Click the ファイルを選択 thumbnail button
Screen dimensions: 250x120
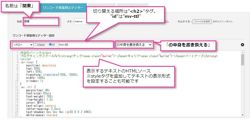[202, 22]
